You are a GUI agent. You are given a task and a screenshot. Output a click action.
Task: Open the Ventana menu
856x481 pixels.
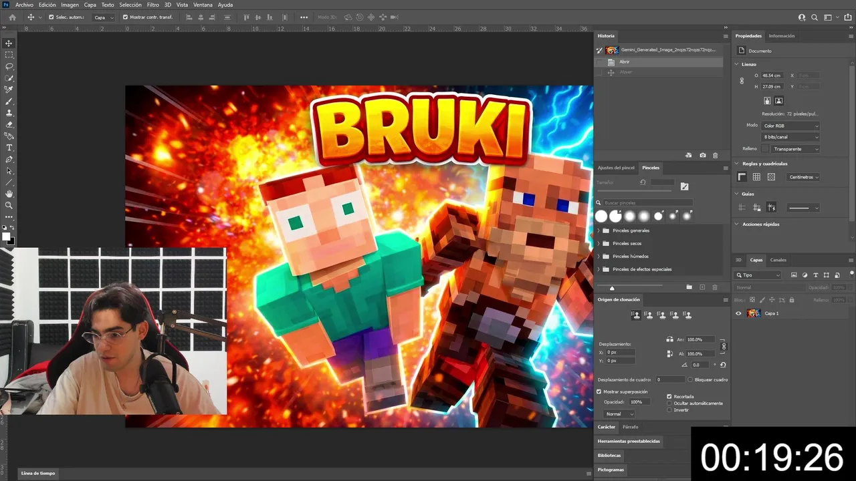203,5
